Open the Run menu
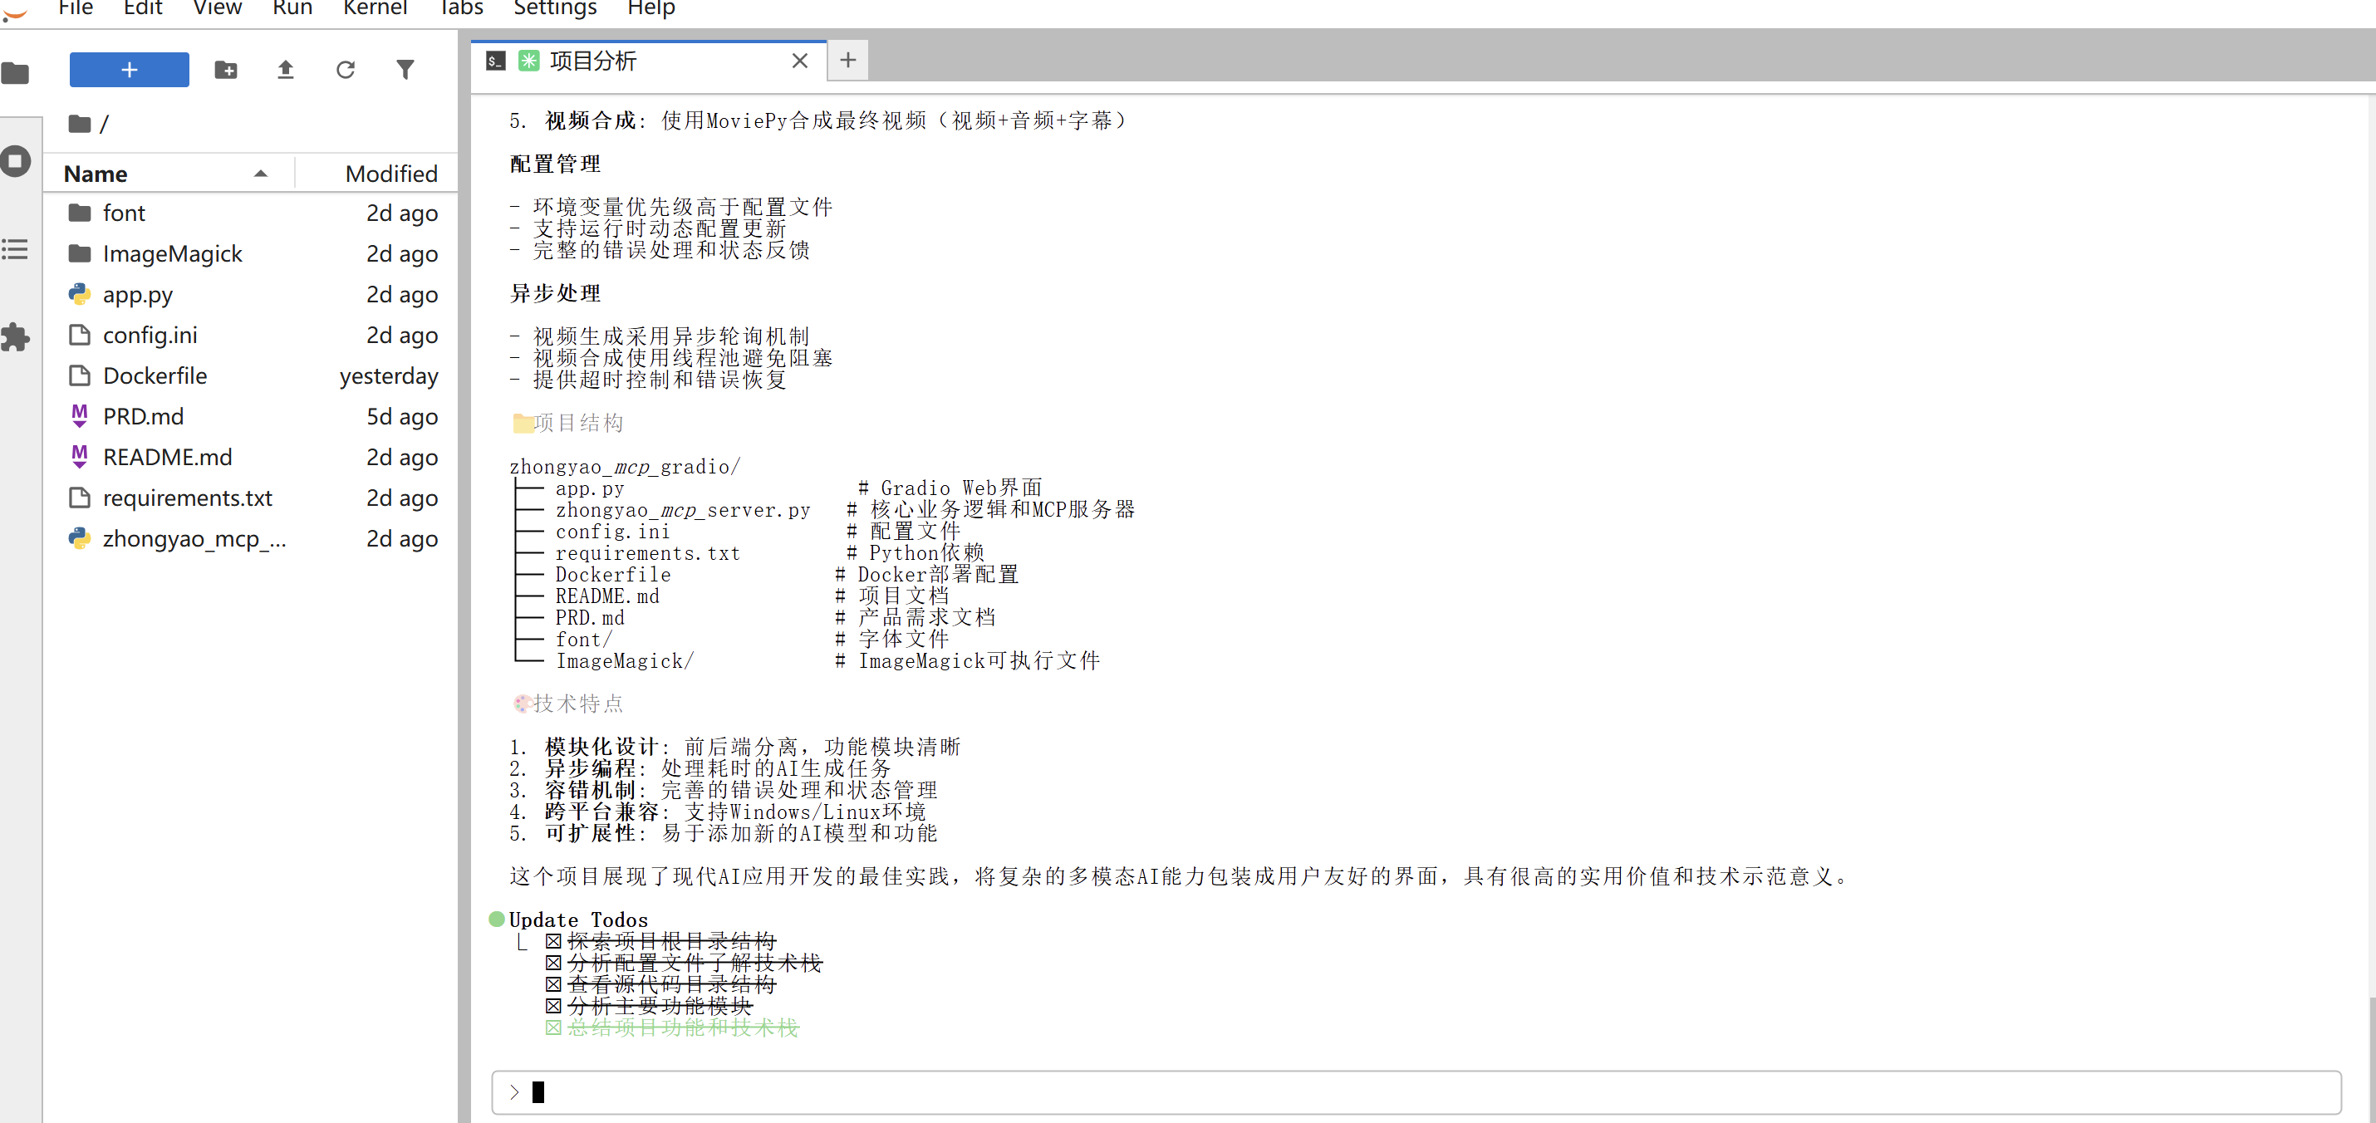This screenshot has width=2376, height=1123. click(292, 8)
